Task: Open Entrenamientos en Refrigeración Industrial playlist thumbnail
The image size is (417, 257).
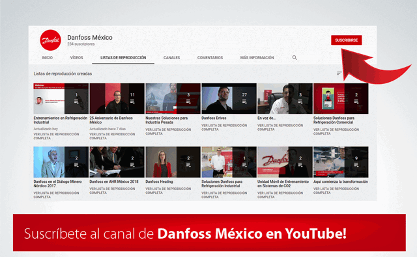Action: [x=61, y=98]
